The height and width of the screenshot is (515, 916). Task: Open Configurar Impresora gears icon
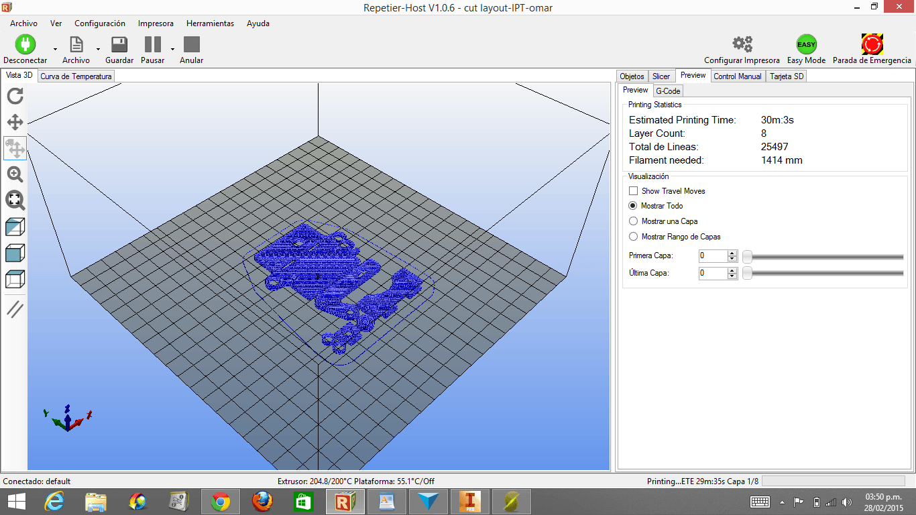[x=742, y=44]
